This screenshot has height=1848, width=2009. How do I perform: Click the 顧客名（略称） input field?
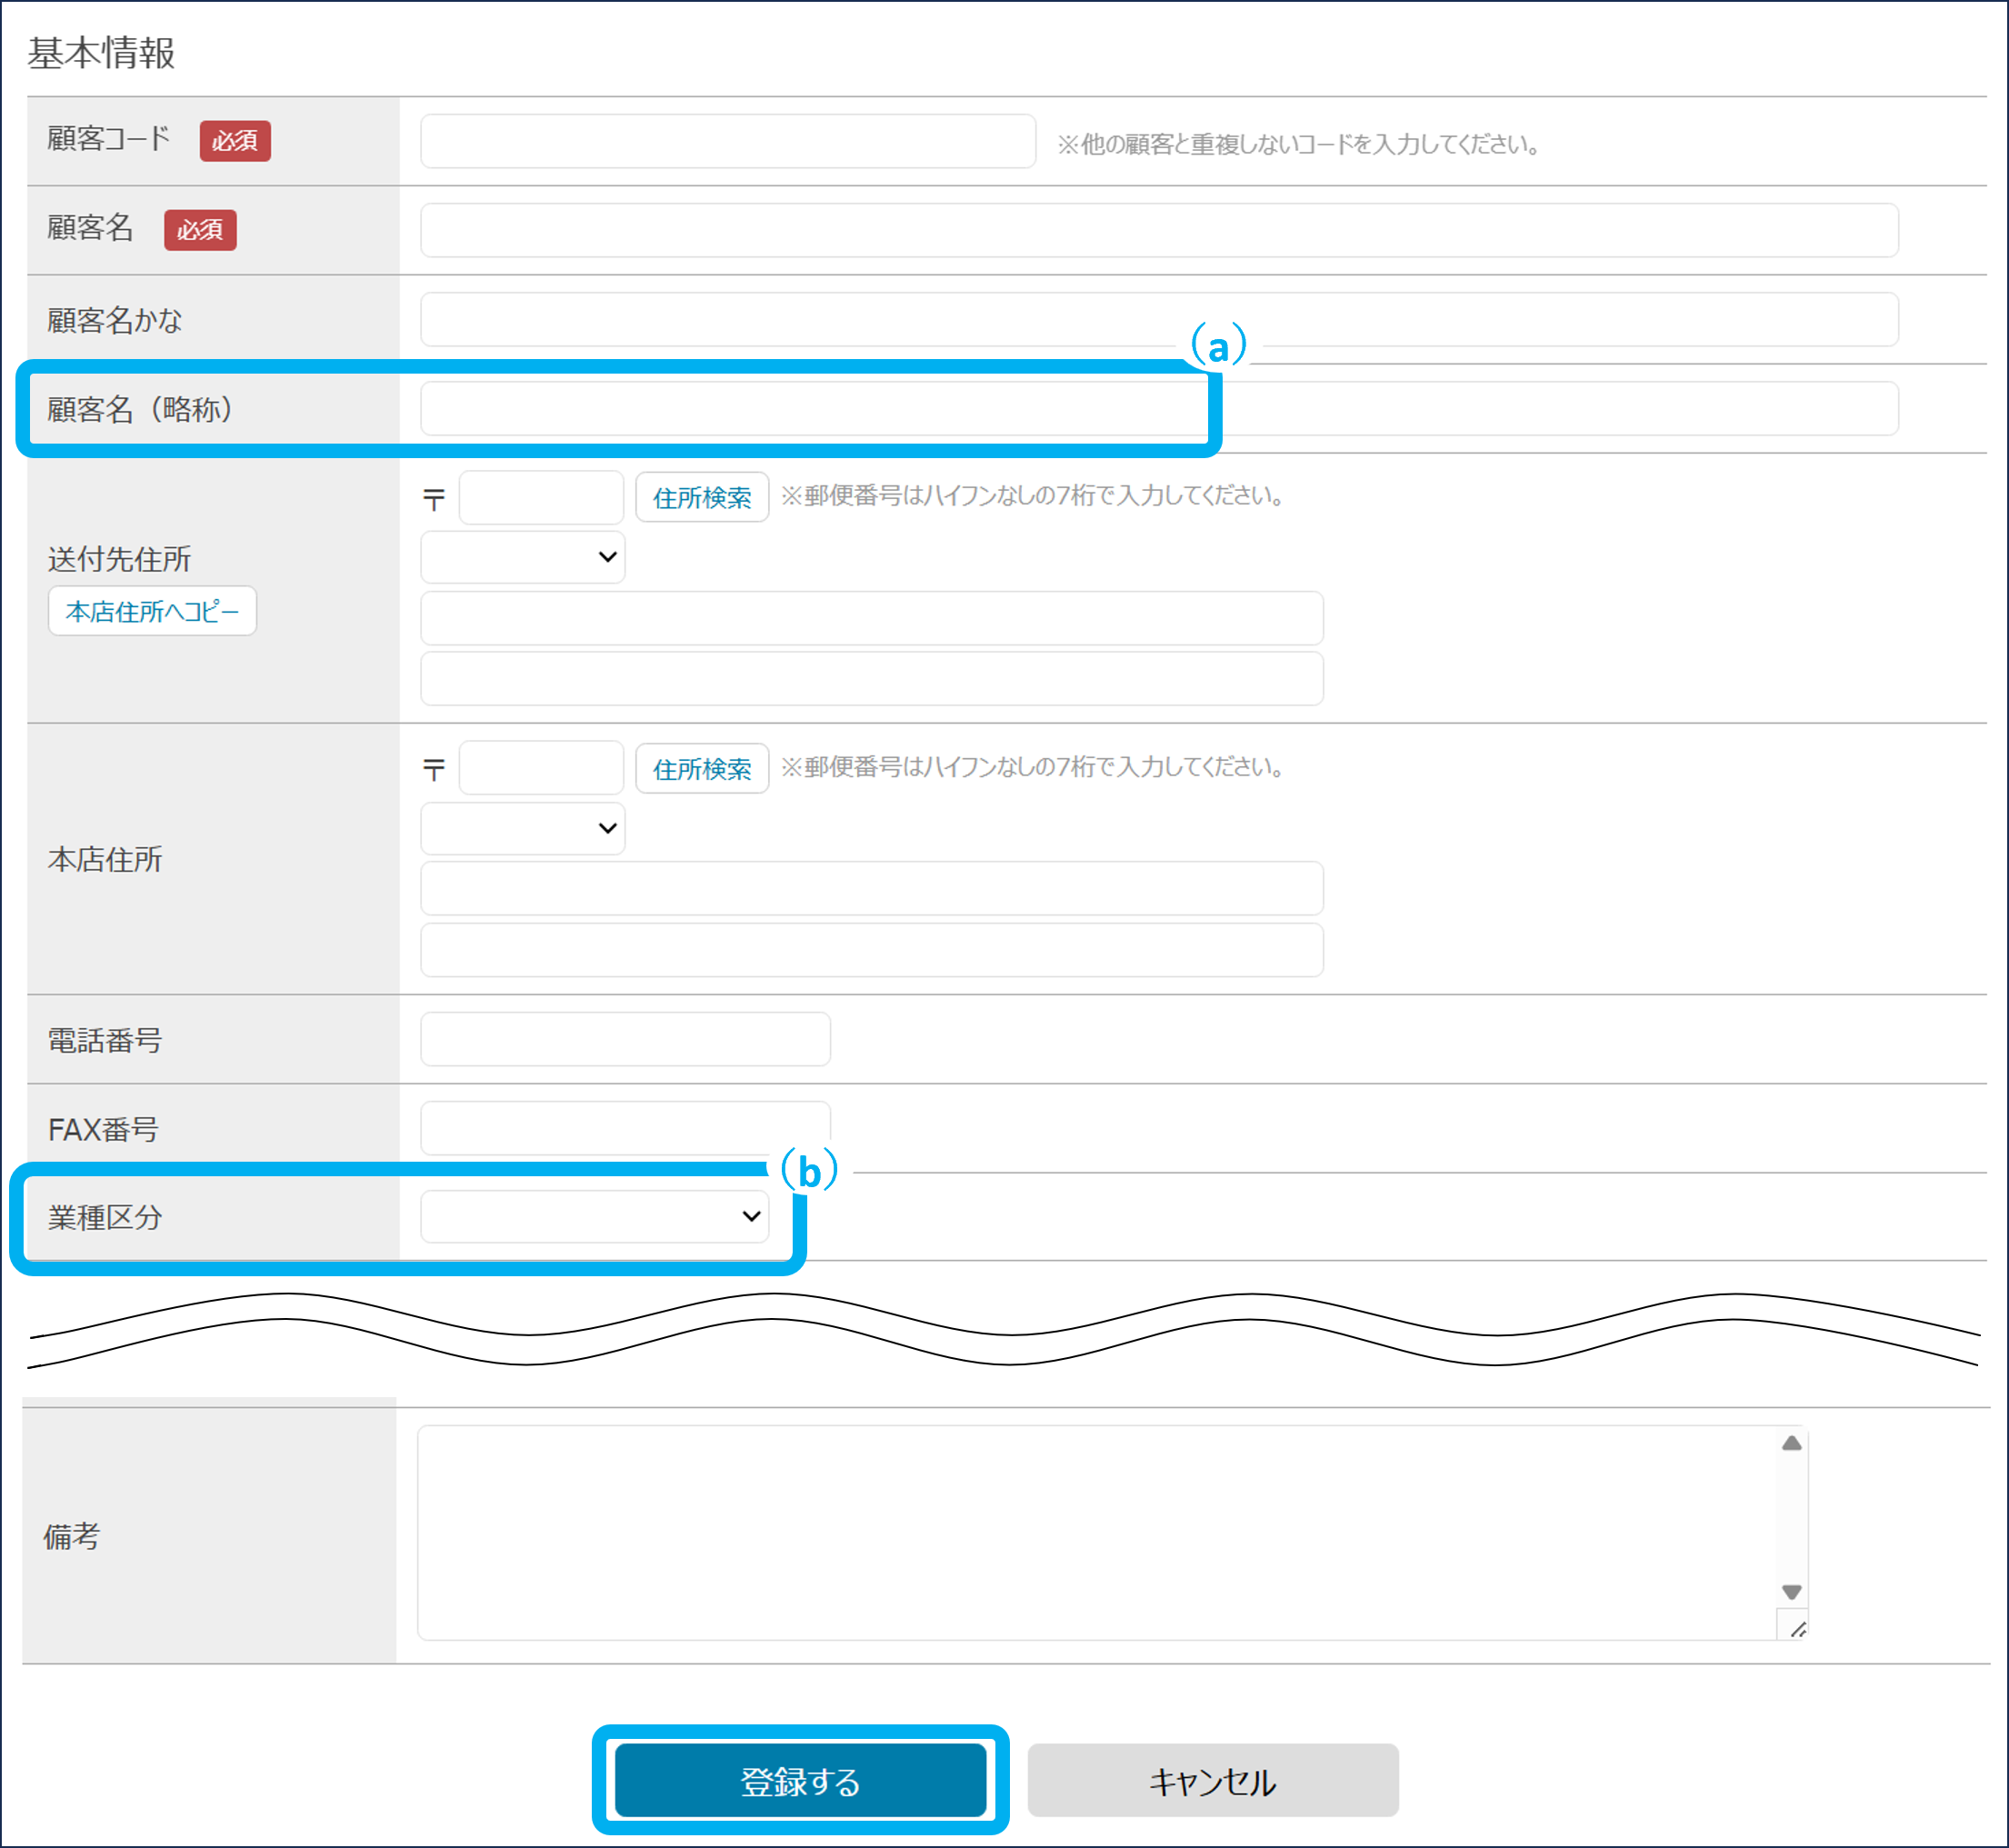point(1158,408)
